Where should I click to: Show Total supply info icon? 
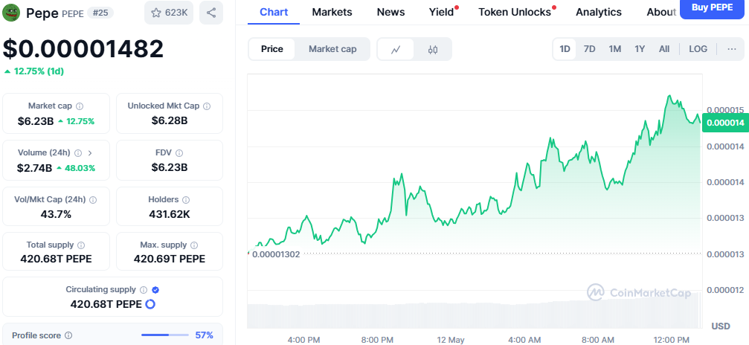[81, 245]
